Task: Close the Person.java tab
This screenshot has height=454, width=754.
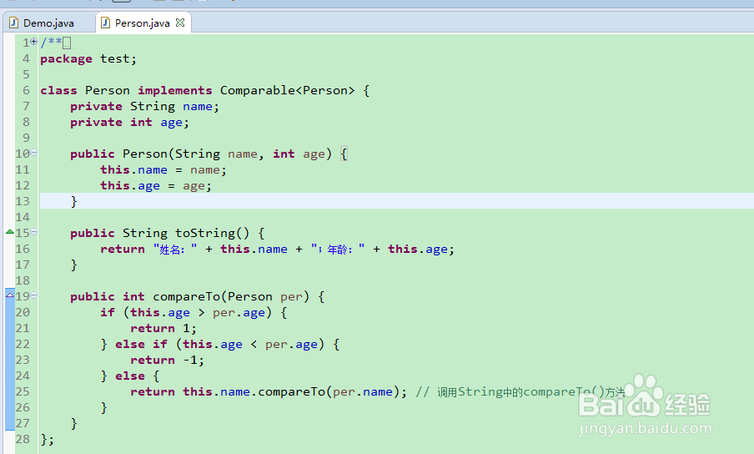Action: coord(180,23)
